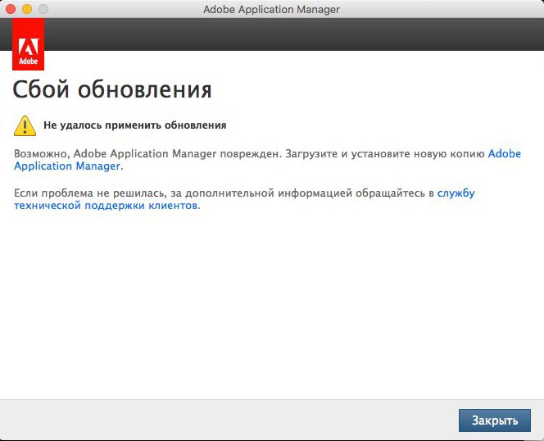Click the Adobe Application Manager window title
Image resolution: width=544 pixels, height=441 pixels.
[271, 9]
